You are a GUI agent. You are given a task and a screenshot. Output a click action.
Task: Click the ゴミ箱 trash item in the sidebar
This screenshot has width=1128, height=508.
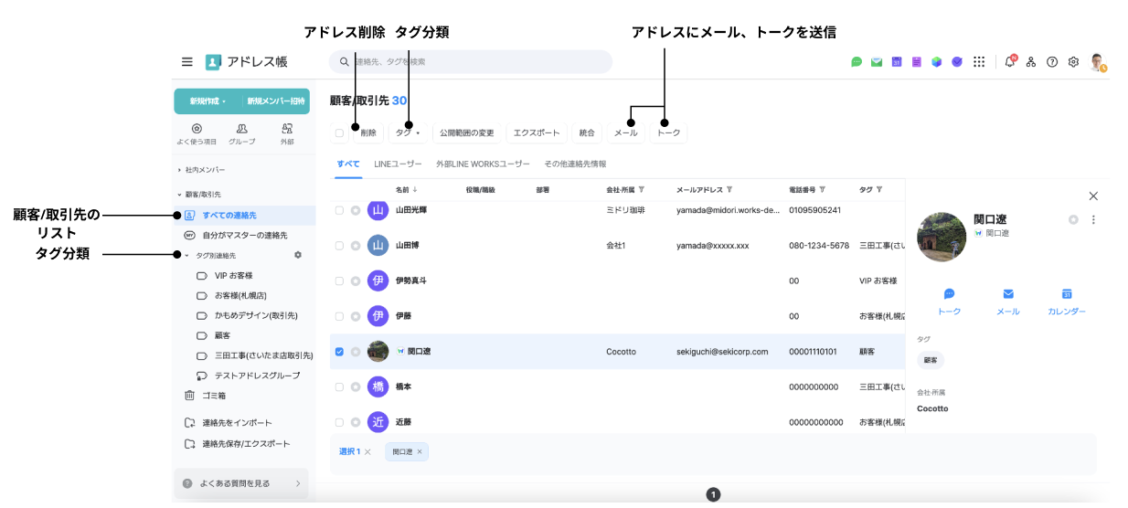point(213,396)
